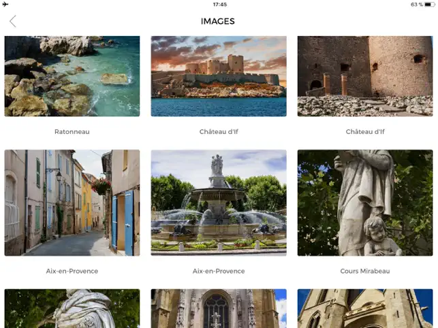This screenshot has width=438, height=328.
Task: Tap the 63 % battery percentage
Action: [x=416, y=5]
